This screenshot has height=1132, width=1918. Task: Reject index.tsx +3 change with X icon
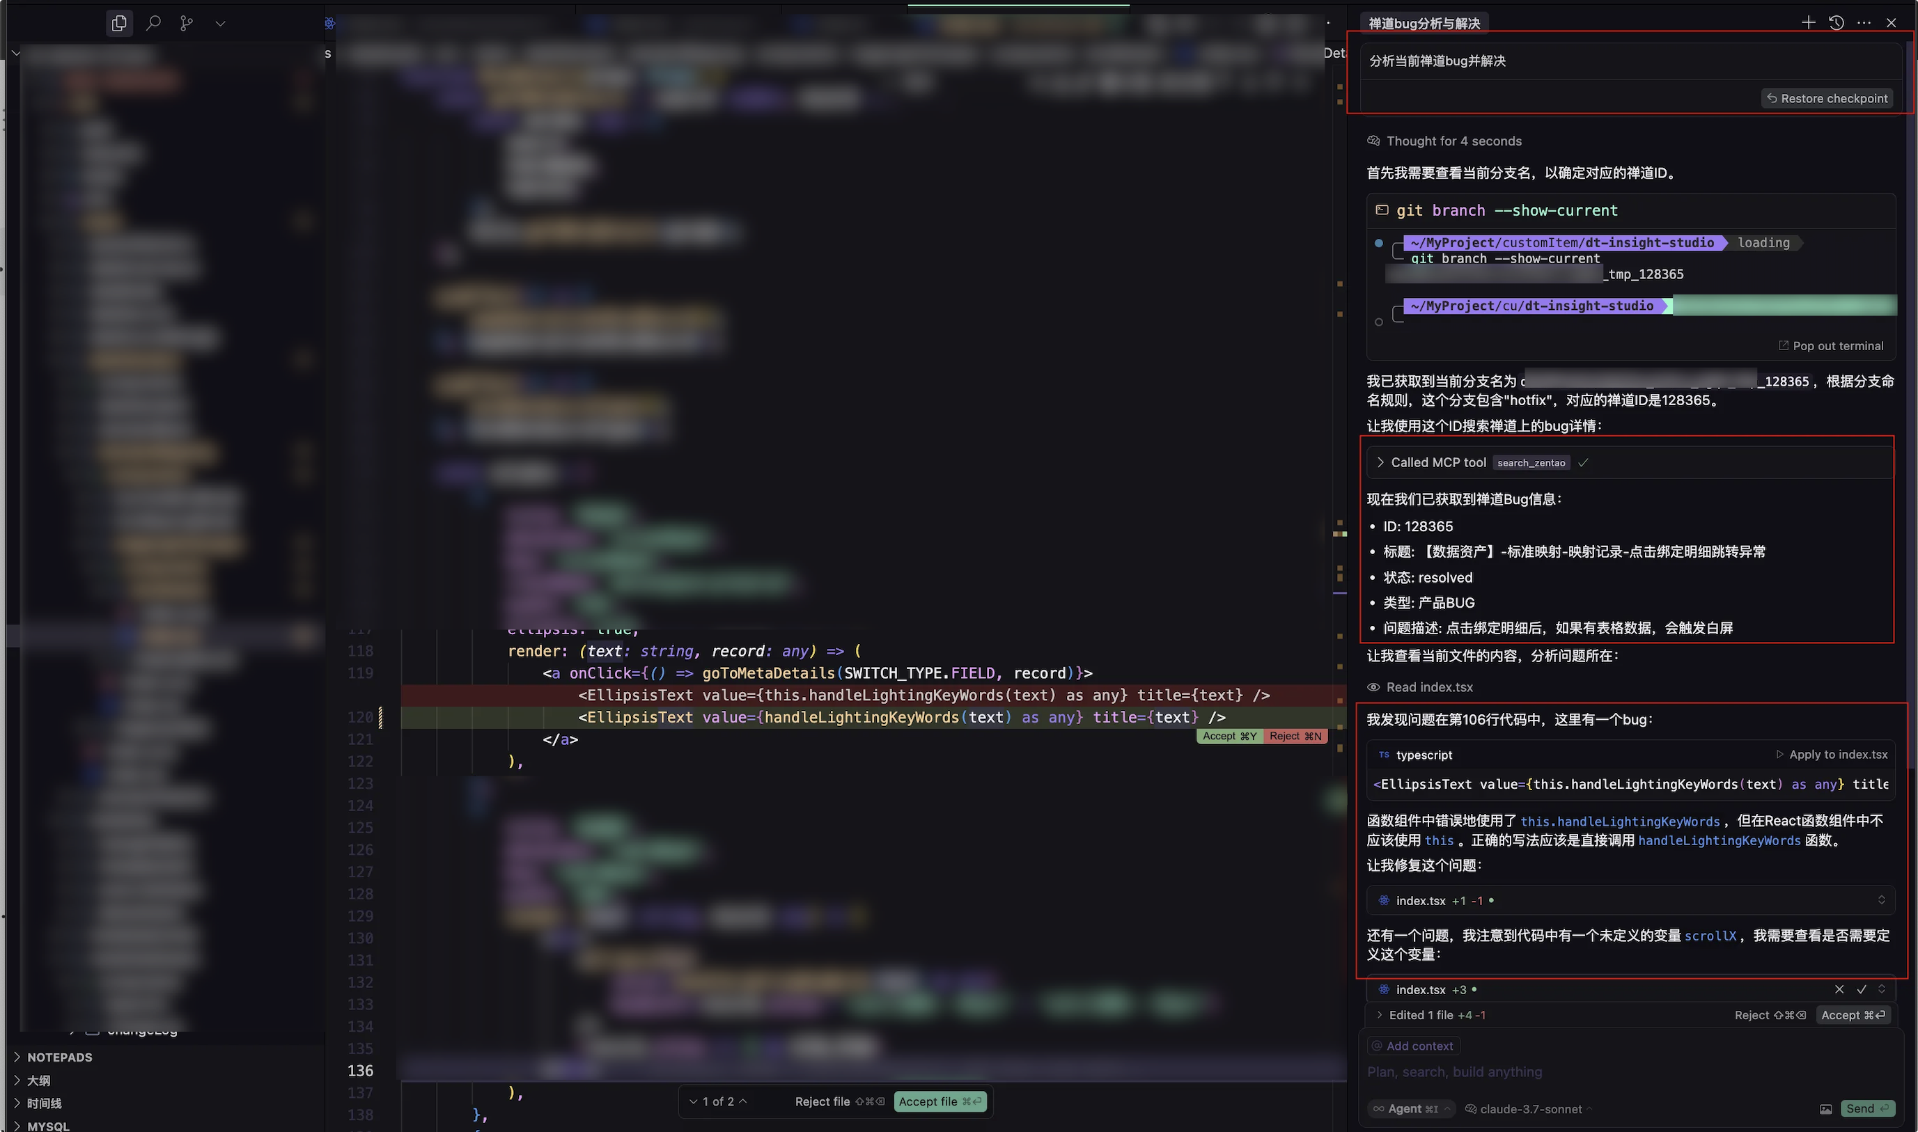[x=1839, y=989]
